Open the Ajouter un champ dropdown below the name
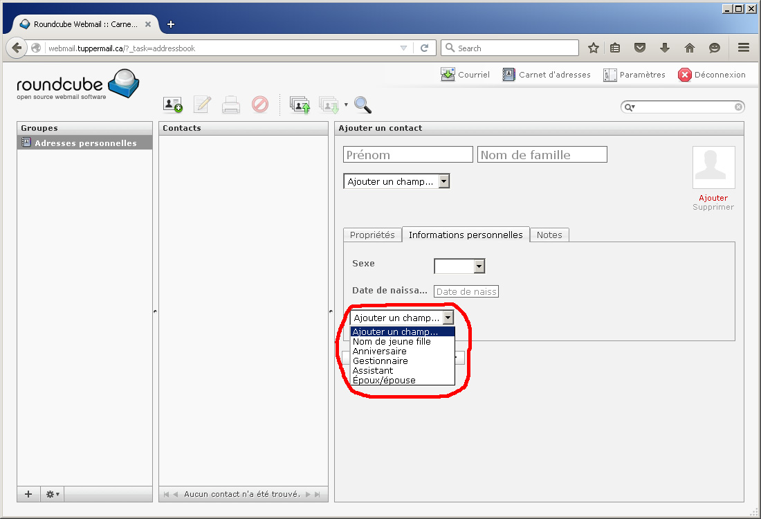The width and height of the screenshot is (761, 519). coord(396,181)
